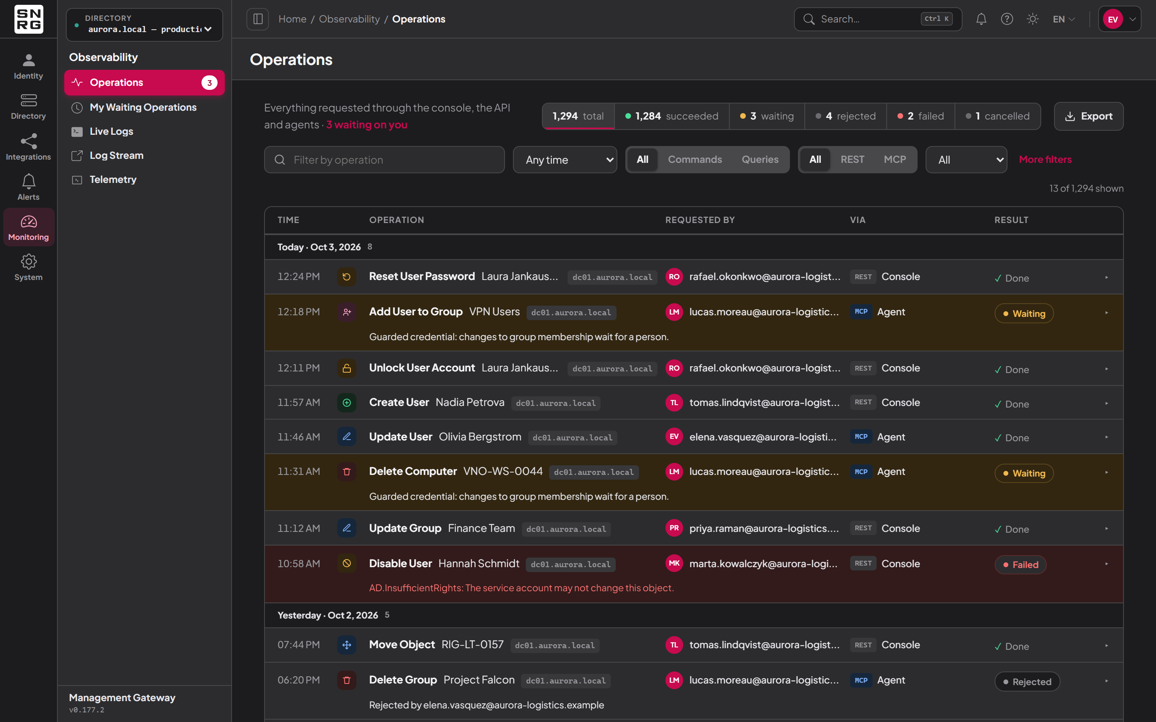Image resolution: width=1156 pixels, height=722 pixels.
Task: Open the EV user account menu
Action: [1119, 19]
